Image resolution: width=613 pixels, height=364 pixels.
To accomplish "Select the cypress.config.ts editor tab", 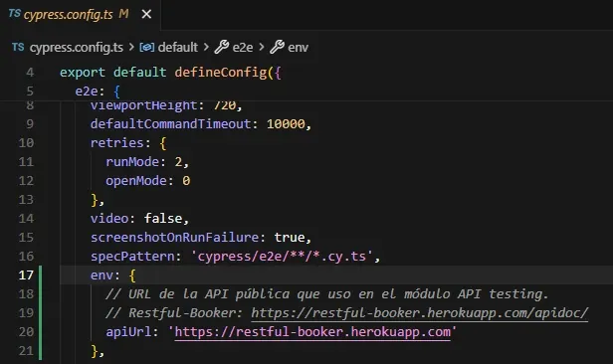I will coord(80,15).
